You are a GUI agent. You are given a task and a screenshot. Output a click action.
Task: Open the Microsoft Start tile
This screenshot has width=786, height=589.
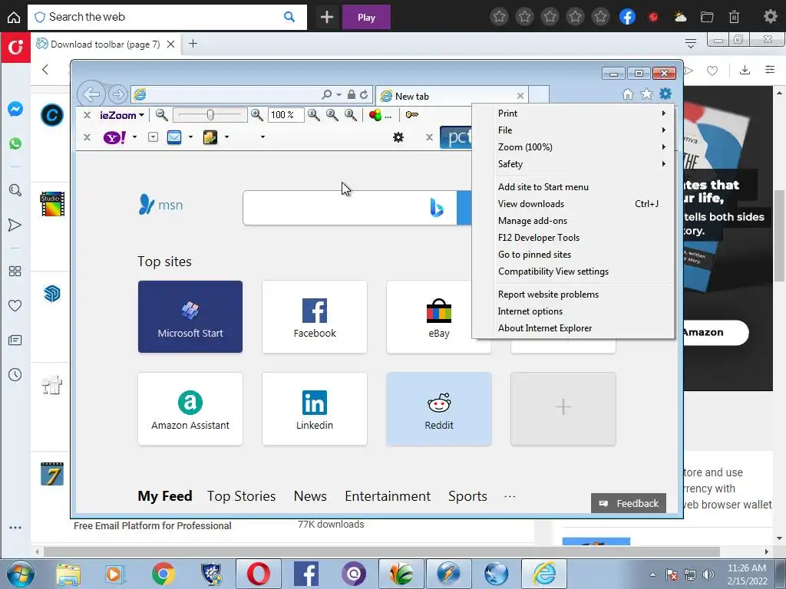190,317
